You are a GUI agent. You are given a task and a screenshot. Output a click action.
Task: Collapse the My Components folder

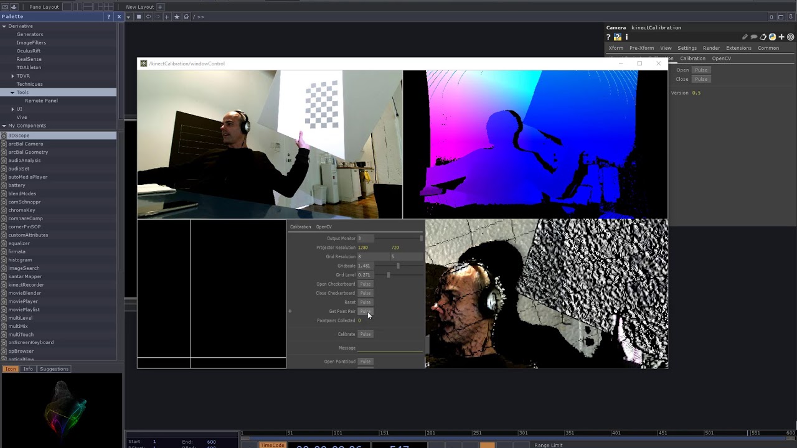click(x=4, y=126)
